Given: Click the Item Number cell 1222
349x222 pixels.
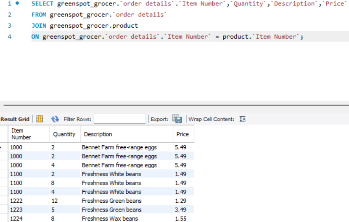Looking at the screenshot, I should (29, 201).
